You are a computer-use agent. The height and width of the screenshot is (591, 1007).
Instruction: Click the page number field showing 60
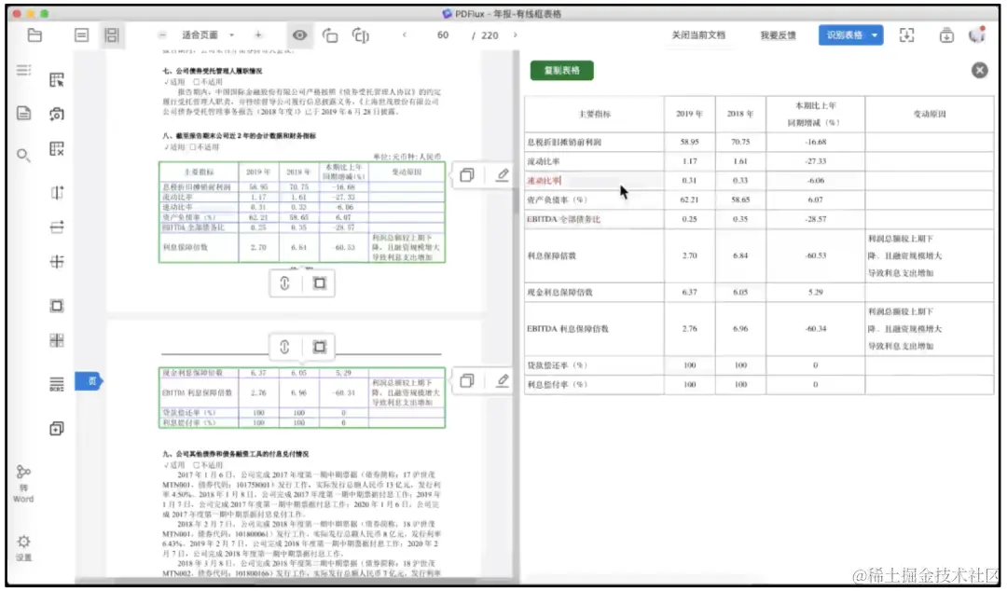[443, 35]
